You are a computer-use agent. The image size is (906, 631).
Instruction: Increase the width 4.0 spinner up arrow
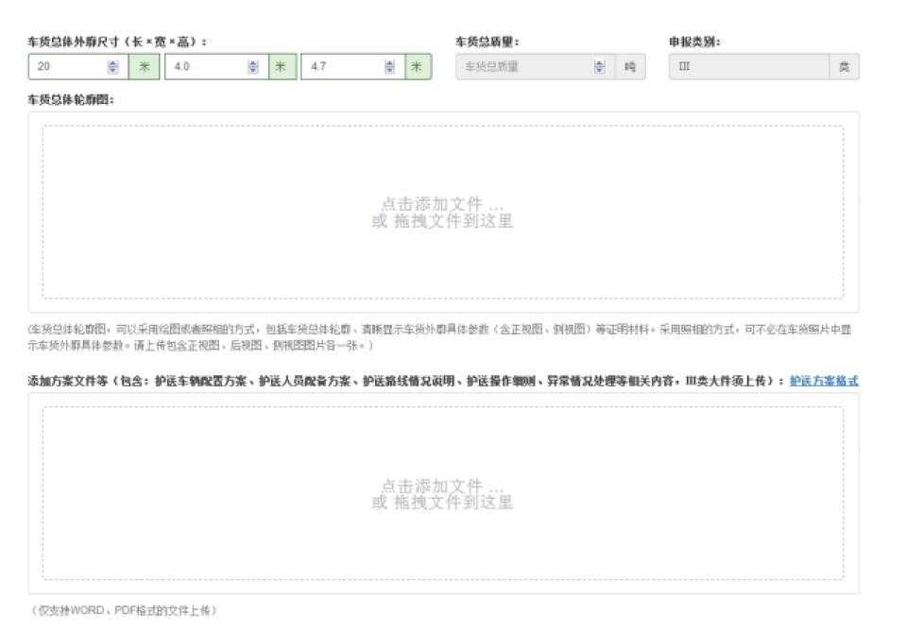pos(253,63)
